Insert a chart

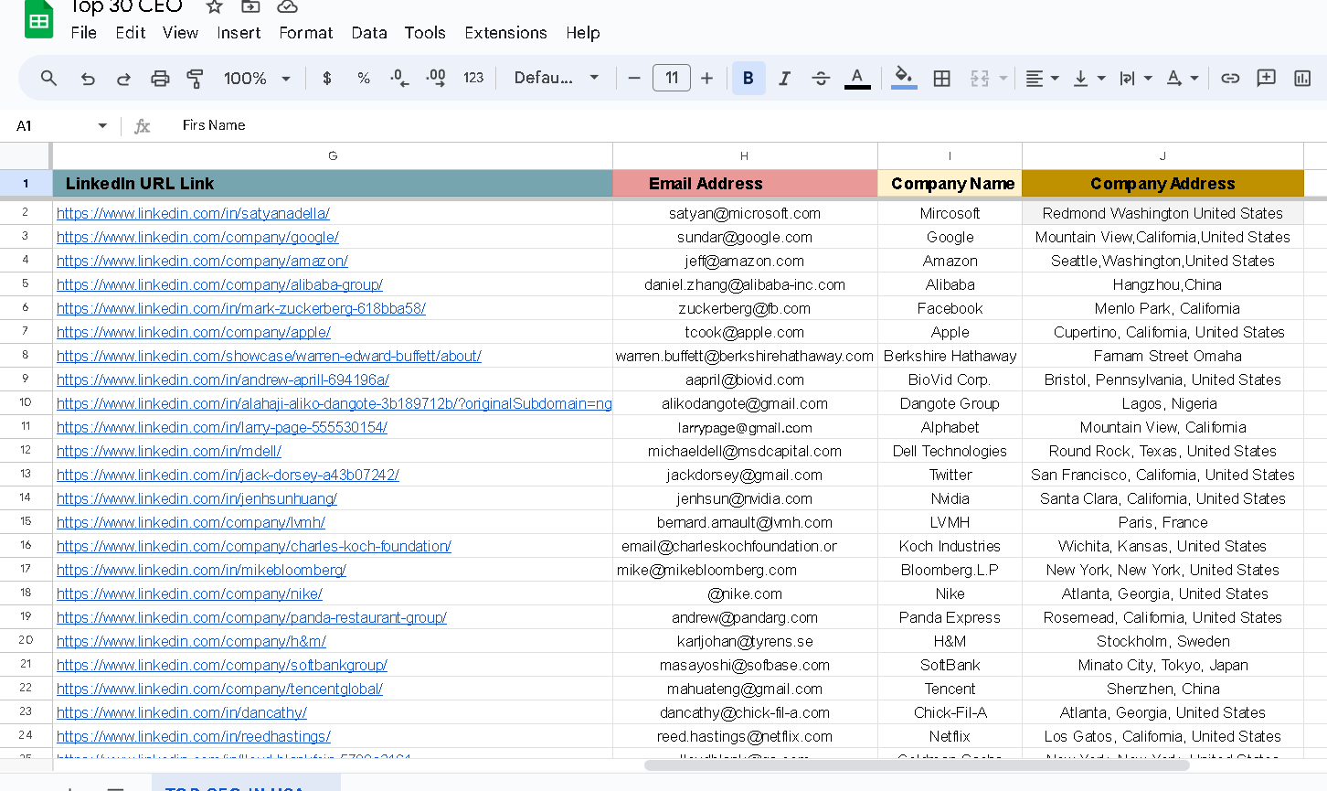pos(1302,79)
